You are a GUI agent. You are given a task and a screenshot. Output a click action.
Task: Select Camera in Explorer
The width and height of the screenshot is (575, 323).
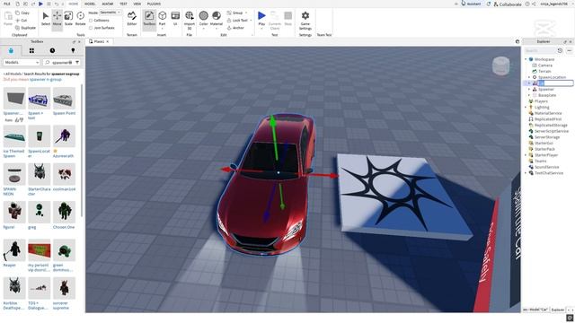[x=545, y=65]
